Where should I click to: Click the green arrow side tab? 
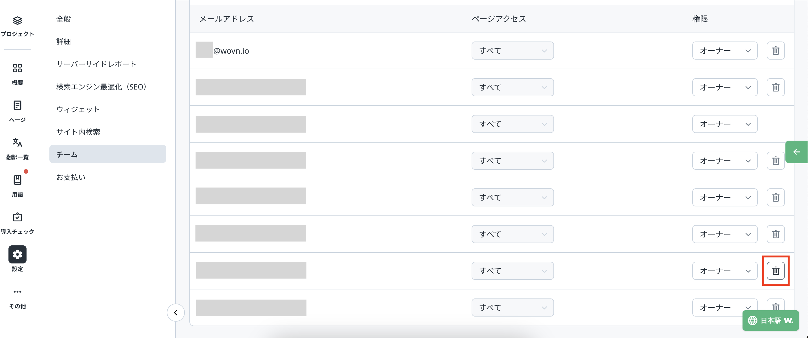796,152
